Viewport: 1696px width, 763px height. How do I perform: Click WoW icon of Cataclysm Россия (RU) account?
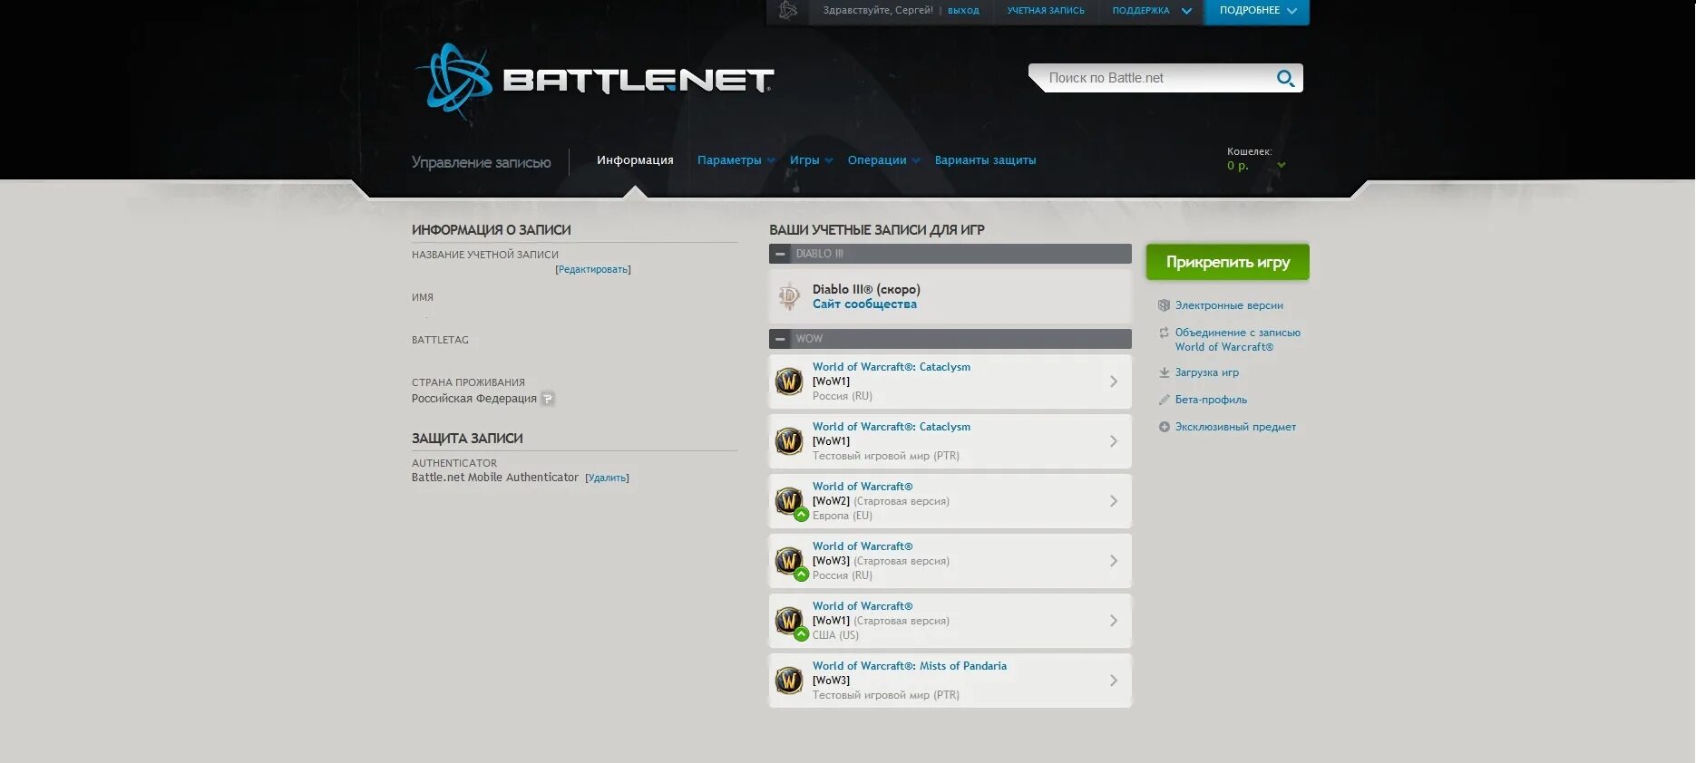click(x=789, y=381)
